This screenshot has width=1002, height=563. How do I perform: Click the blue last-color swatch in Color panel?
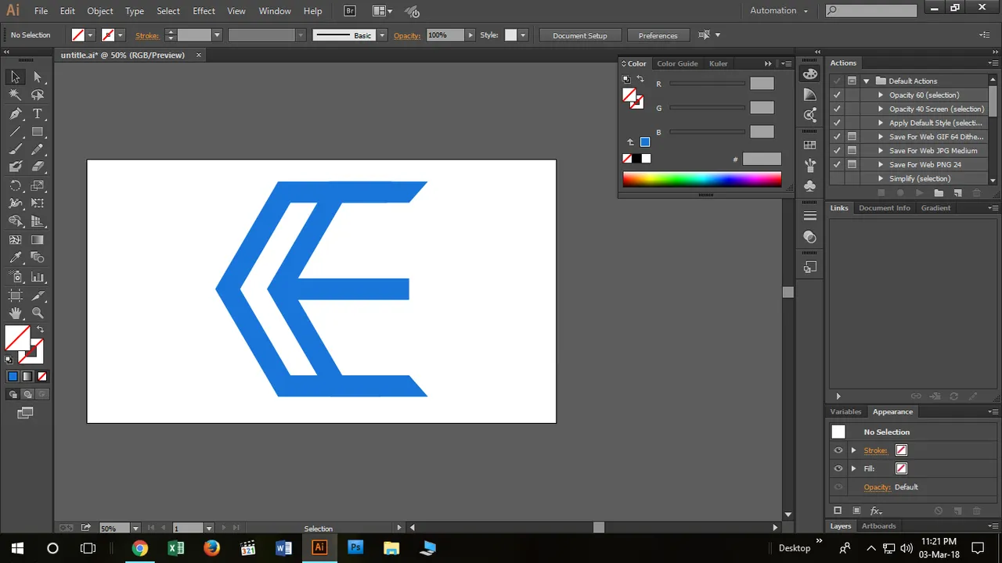click(x=645, y=142)
